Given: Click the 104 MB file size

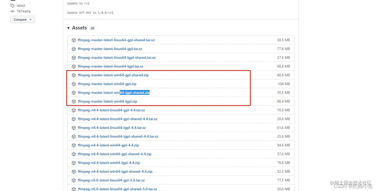Looking at the screenshot, I should (284, 84).
